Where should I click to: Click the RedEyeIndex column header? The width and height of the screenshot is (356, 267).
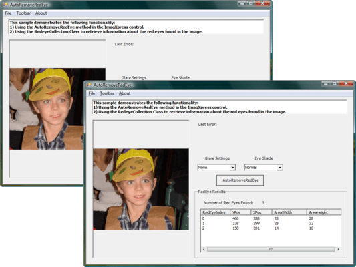coord(216,212)
